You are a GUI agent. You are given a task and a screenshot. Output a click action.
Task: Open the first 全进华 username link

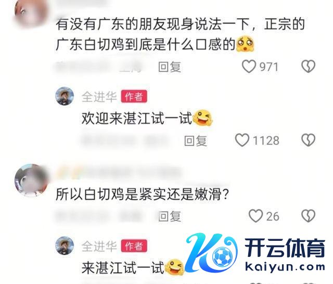(x=99, y=97)
